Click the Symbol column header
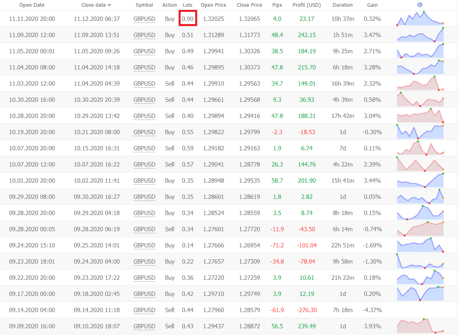 tap(144, 5)
